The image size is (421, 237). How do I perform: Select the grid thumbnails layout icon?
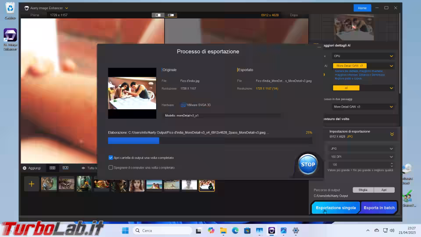(x=52, y=168)
